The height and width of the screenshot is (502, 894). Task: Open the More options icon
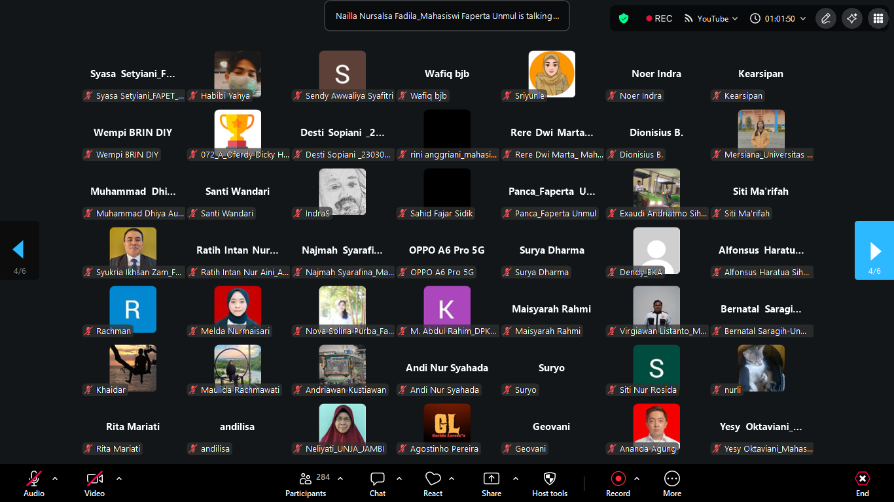672,478
